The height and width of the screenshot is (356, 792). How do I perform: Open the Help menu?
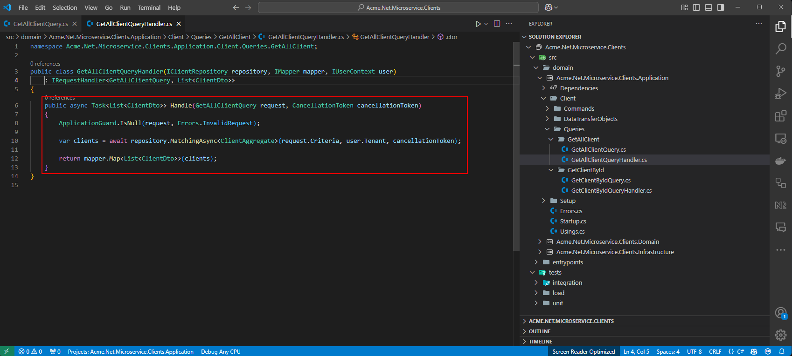[174, 7]
